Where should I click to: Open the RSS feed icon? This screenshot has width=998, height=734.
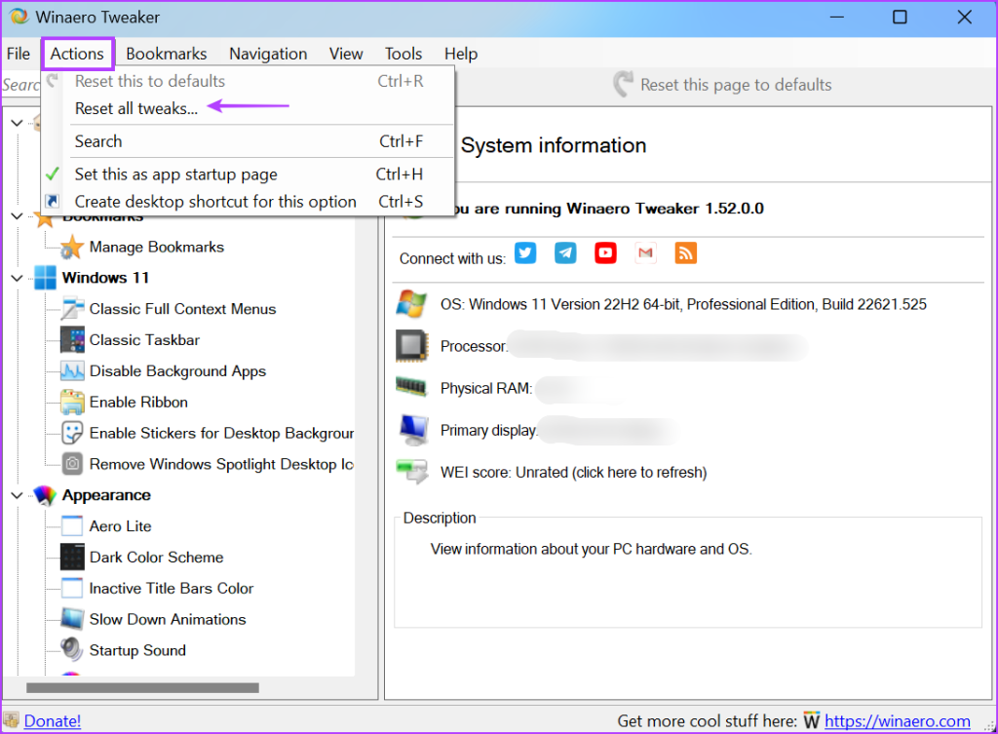(x=685, y=252)
